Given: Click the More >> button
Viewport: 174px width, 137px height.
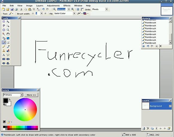Looking at the screenshot, I should tap(31, 95).
